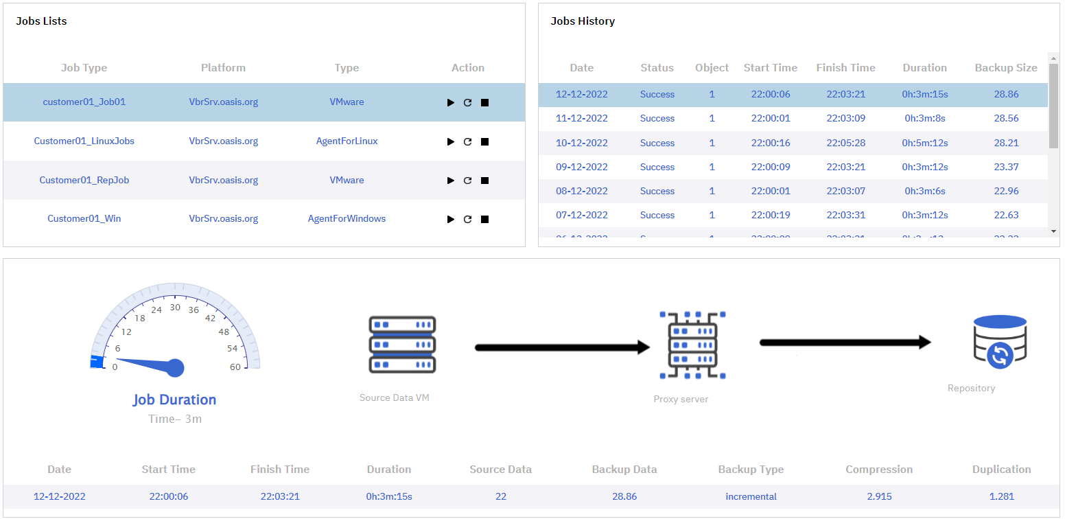Click the Source Data VM server icon
1065x519 pixels.
(402, 345)
